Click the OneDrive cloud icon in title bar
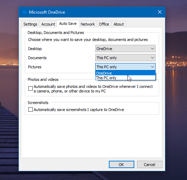The height and width of the screenshot is (180, 187). point(24,12)
